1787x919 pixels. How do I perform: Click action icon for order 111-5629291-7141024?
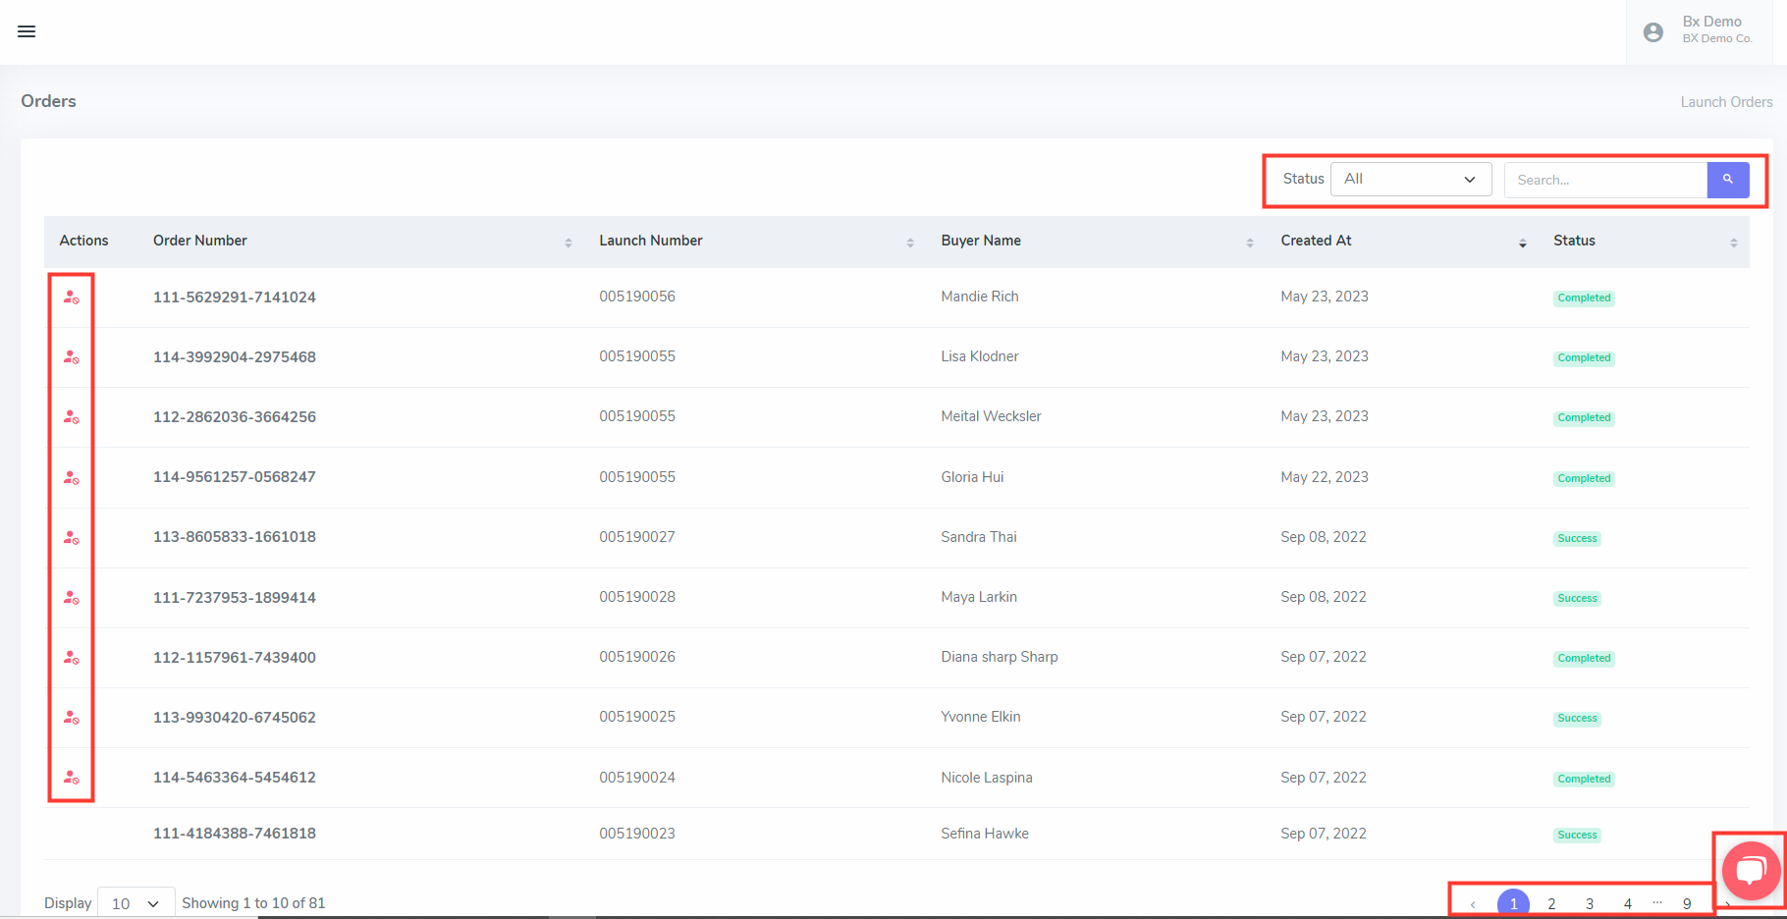(71, 297)
